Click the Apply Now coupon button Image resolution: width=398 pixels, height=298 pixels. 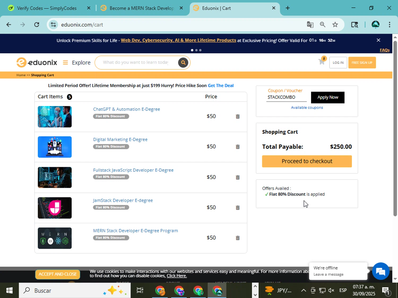(x=328, y=97)
